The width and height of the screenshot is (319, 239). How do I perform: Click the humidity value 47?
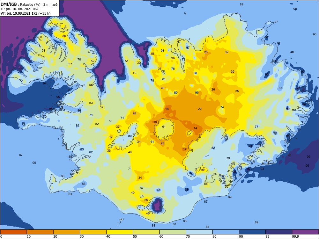179,42
